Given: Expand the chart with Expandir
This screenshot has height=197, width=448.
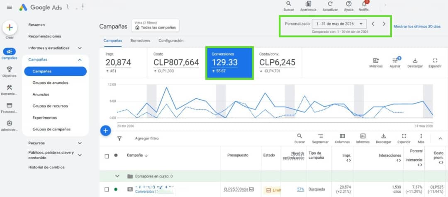Looking at the screenshot, I should click(435, 63).
